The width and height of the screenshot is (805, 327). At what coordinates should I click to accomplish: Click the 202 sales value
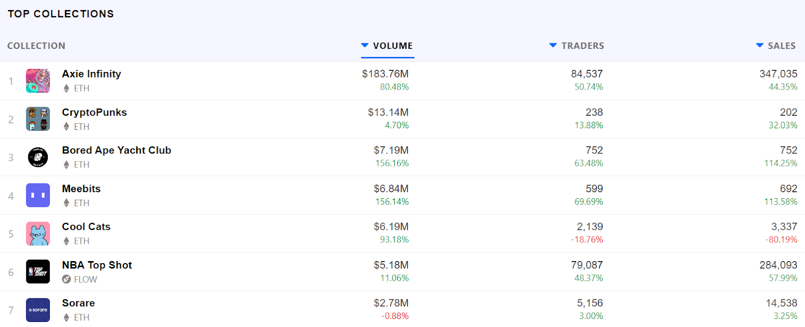click(x=788, y=112)
